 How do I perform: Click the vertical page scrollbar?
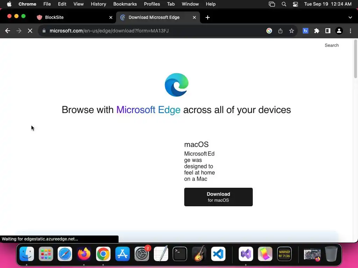click(x=355, y=59)
